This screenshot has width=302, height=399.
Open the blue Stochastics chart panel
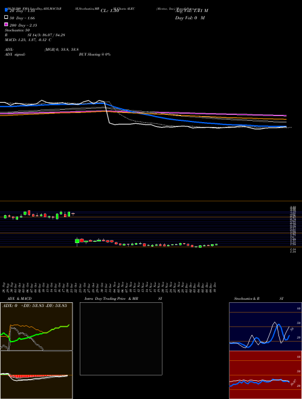(x=265, y=326)
